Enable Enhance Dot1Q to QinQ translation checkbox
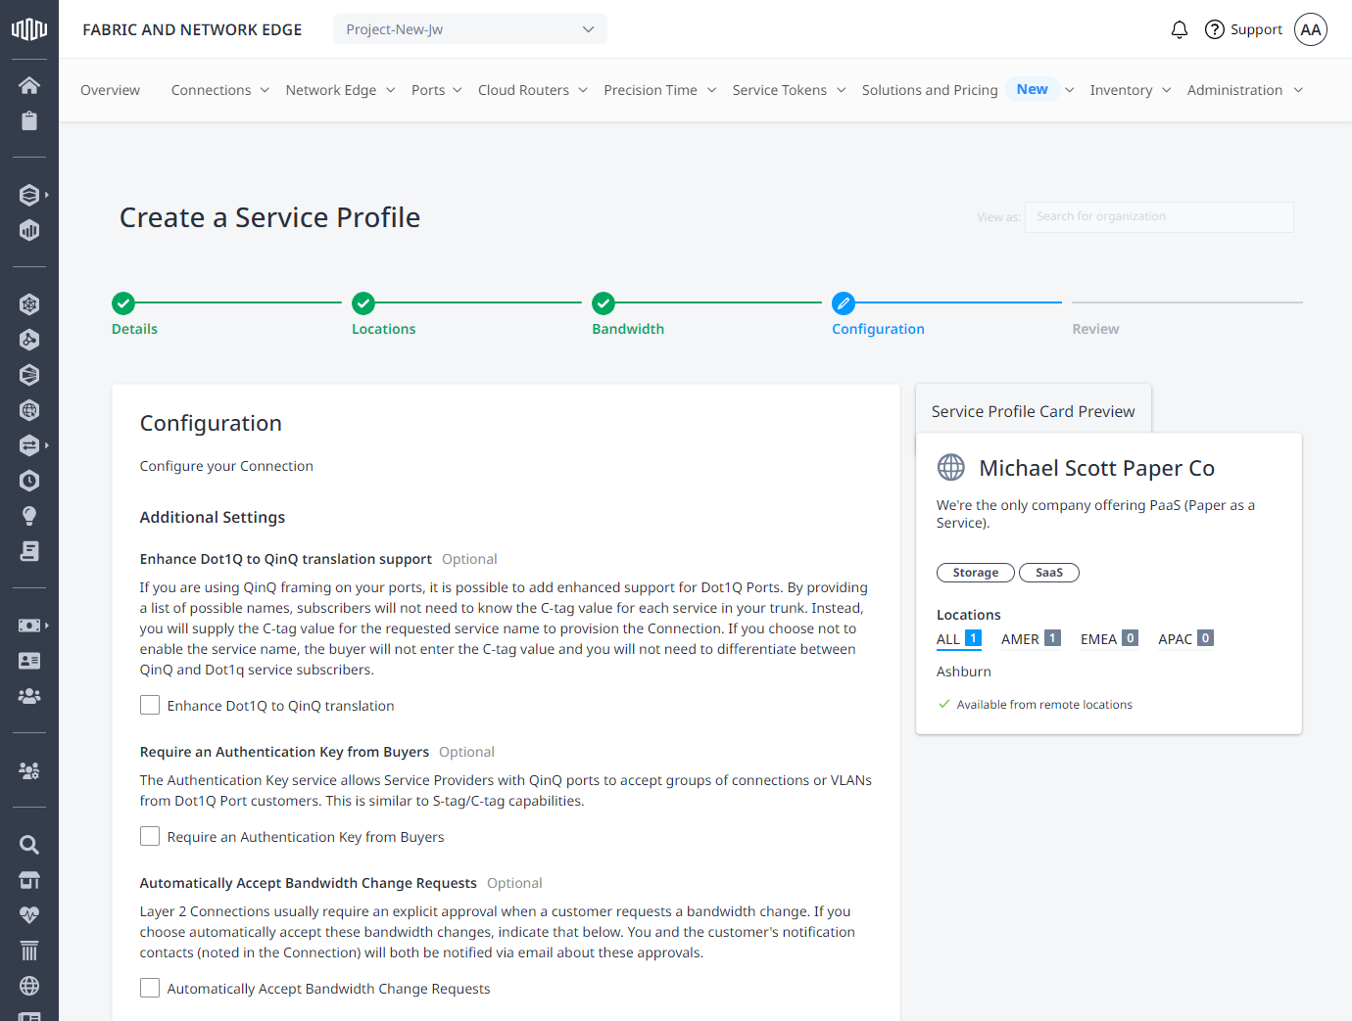Viewport: 1352px width, 1021px height. coord(150,705)
